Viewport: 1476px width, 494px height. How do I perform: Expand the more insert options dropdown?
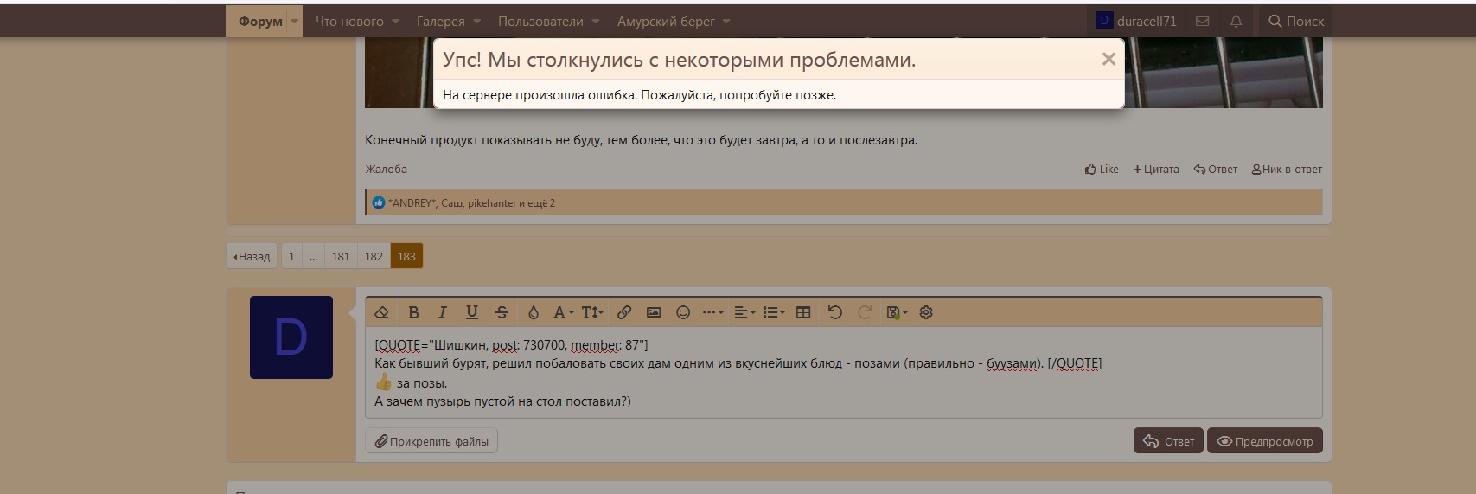(x=713, y=312)
